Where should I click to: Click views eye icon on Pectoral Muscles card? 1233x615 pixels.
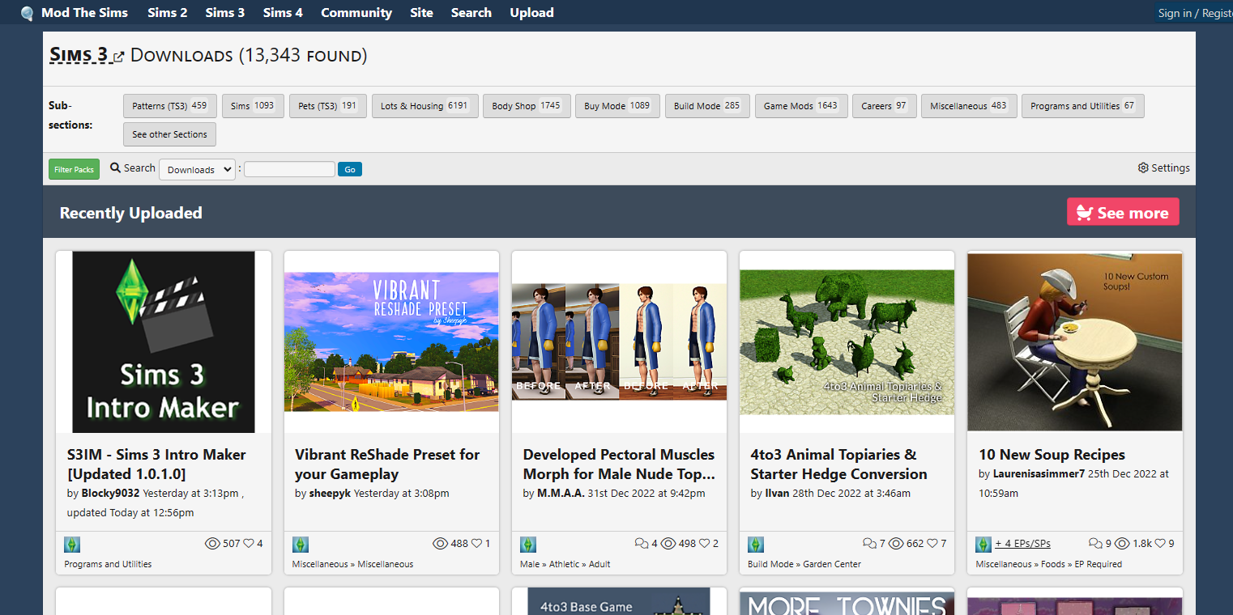(x=668, y=544)
